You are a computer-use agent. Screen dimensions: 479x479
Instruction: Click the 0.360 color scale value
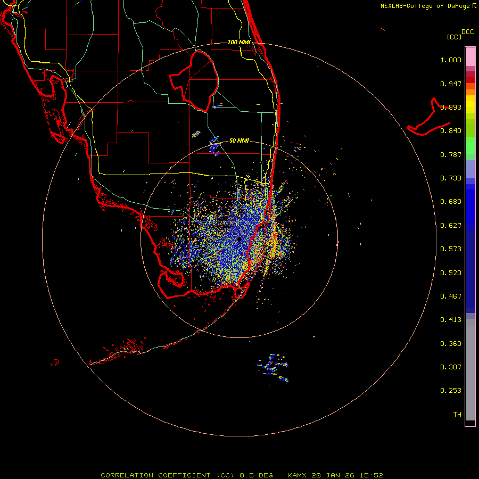(x=451, y=344)
